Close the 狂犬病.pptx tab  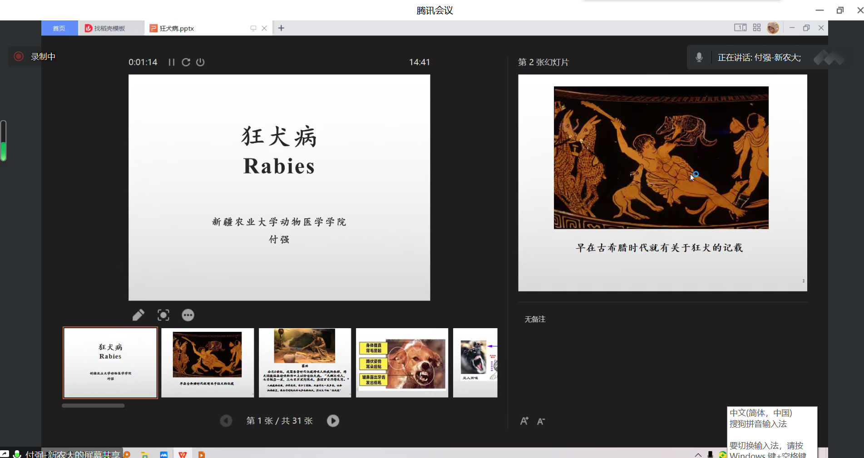pos(264,28)
